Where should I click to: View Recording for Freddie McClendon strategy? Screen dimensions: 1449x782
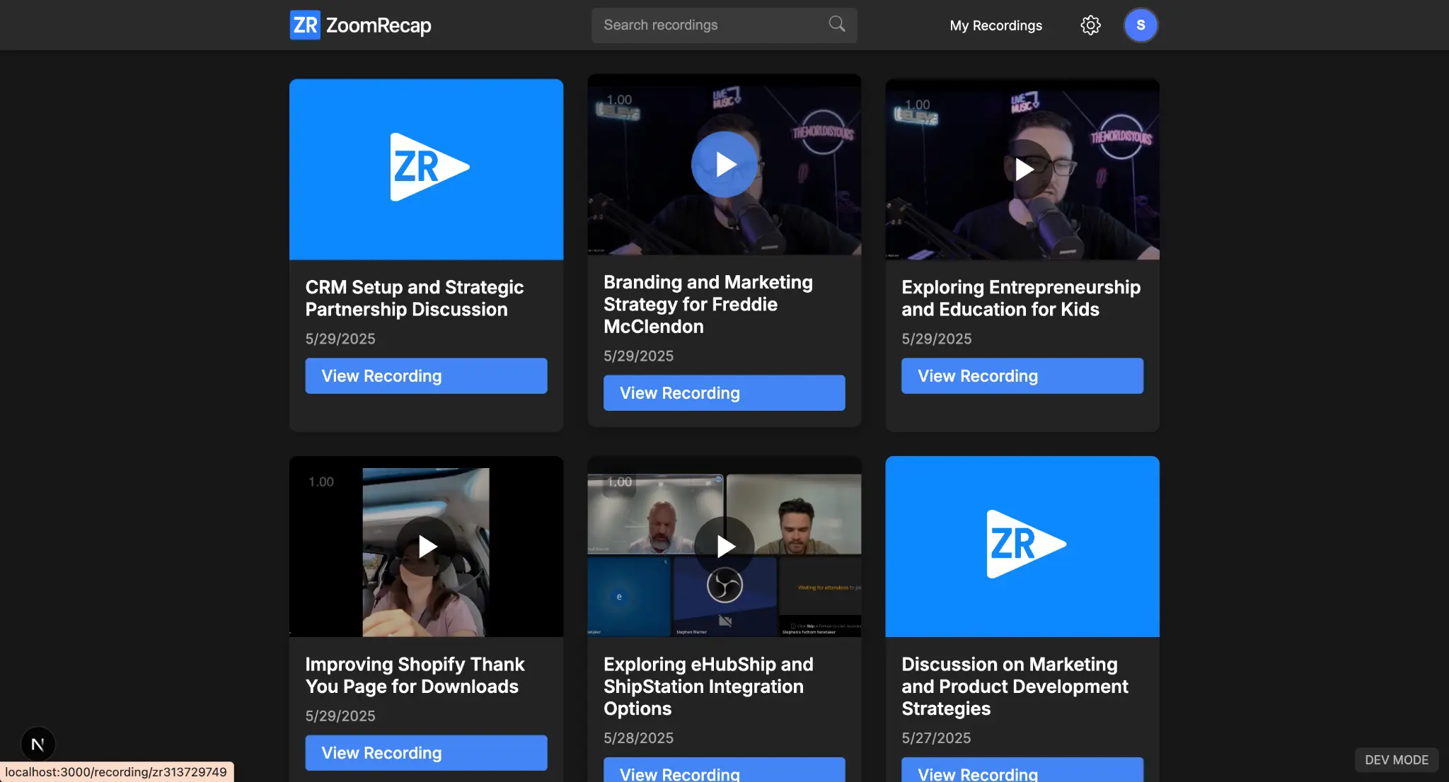point(724,392)
